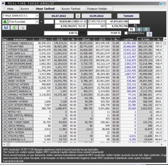
Task: Select the SEKER YATIRIM row
Action: pyautogui.click(x=83, y=81)
